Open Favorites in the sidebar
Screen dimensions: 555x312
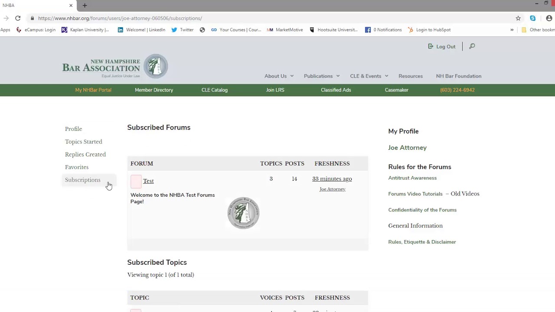point(77,167)
